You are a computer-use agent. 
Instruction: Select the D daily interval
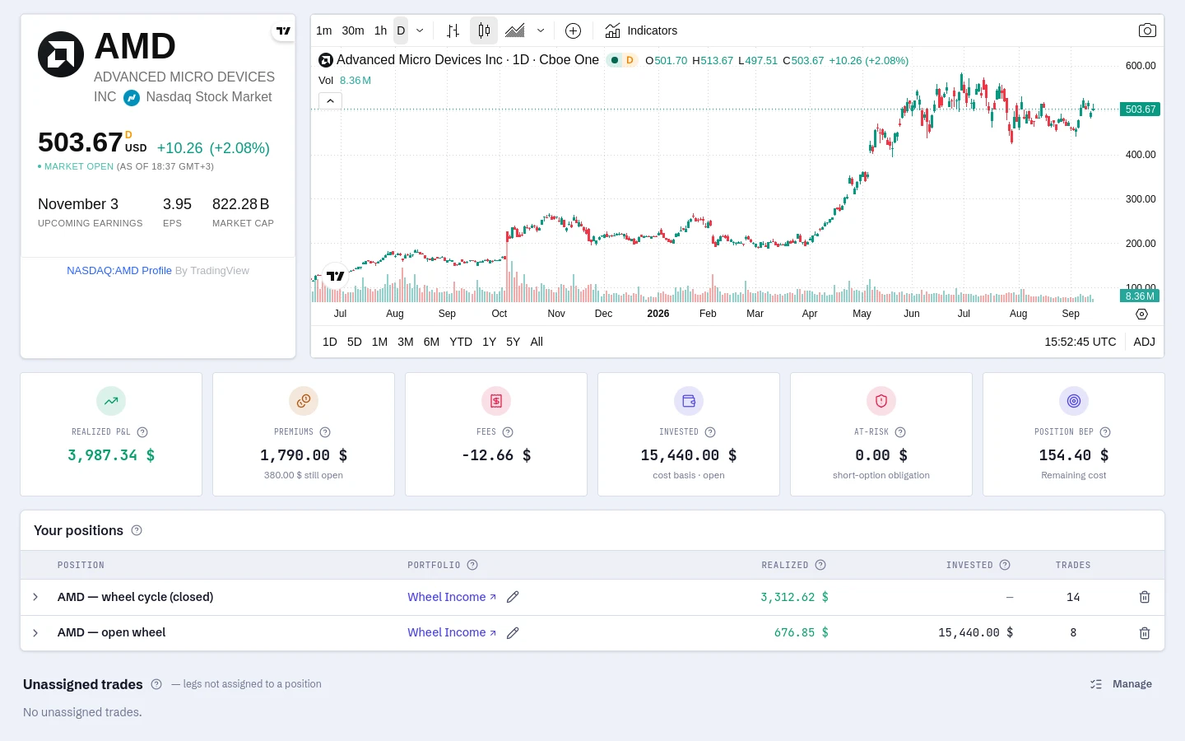[x=401, y=30]
